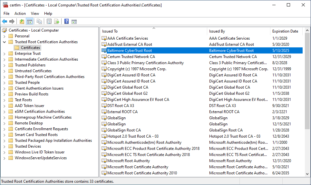Open Properties via toolbar icon
This screenshot has width=311, height=185.
pyautogui.click(x=49, y=21)
